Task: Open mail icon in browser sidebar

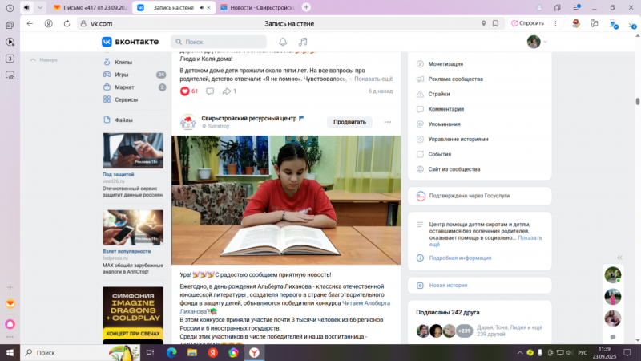Action: point(10,304)
